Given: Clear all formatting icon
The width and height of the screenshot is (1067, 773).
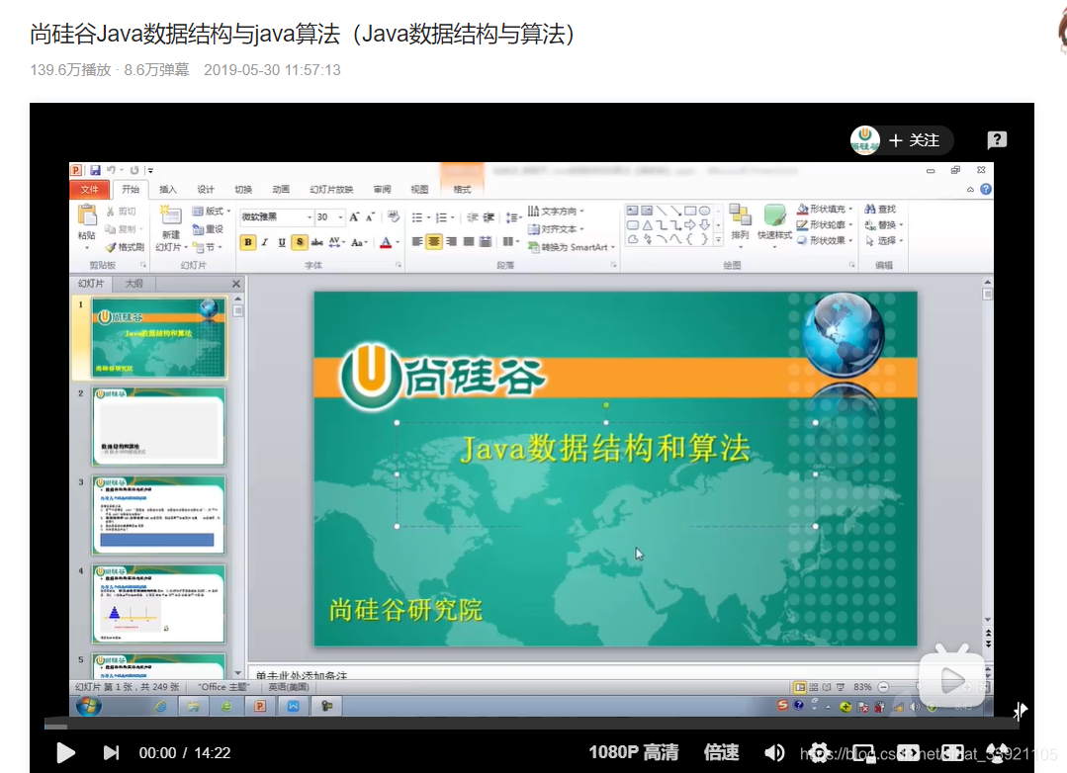Looking at the screenshot, I should coord(394,217).
